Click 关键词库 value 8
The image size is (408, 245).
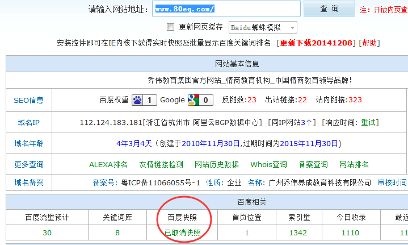[x=117, y=232]
